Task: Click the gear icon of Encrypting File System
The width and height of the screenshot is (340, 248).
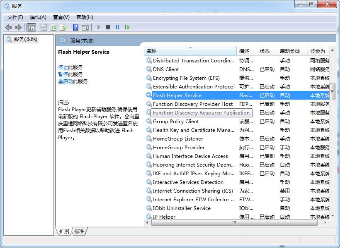Action: (x=148, y=78)
